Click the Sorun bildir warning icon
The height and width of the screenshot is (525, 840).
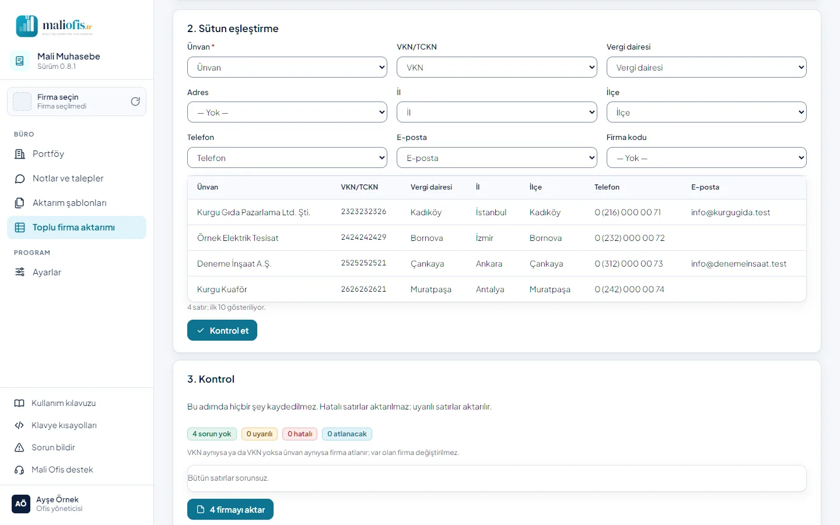click(x=19, y=447)
